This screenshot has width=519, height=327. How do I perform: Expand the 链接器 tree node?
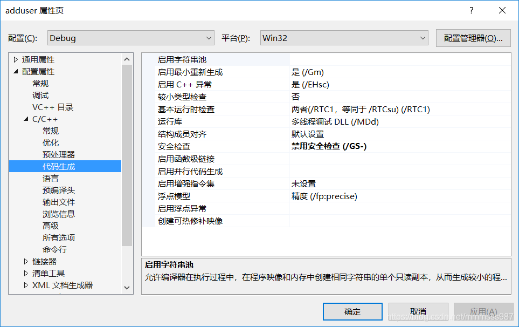(26, 261)
